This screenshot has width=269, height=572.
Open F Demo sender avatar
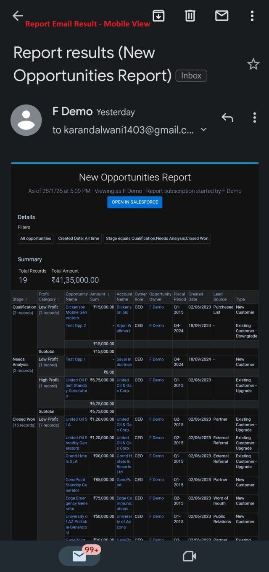pyautogui.click(x=26, y=120)
